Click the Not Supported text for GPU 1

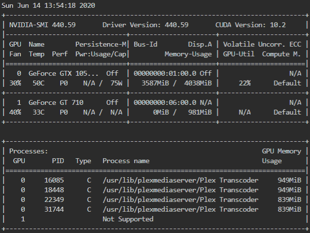[128, 219]
